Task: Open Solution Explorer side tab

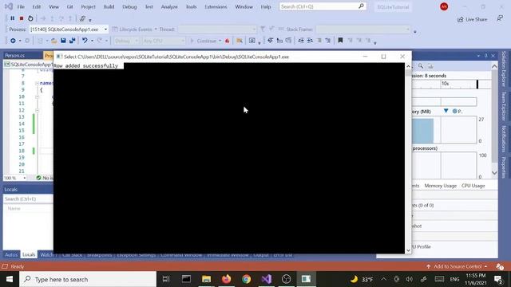Action: [x=504, y=69]
